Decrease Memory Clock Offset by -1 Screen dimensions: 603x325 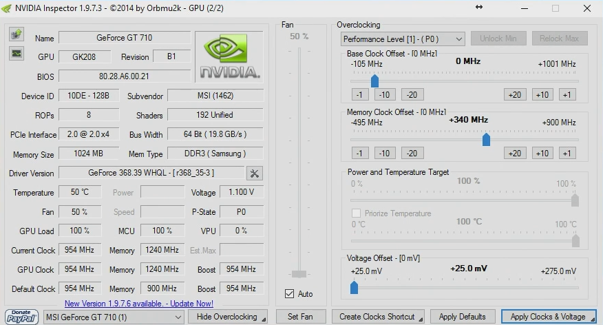click(x=360, y=153)
